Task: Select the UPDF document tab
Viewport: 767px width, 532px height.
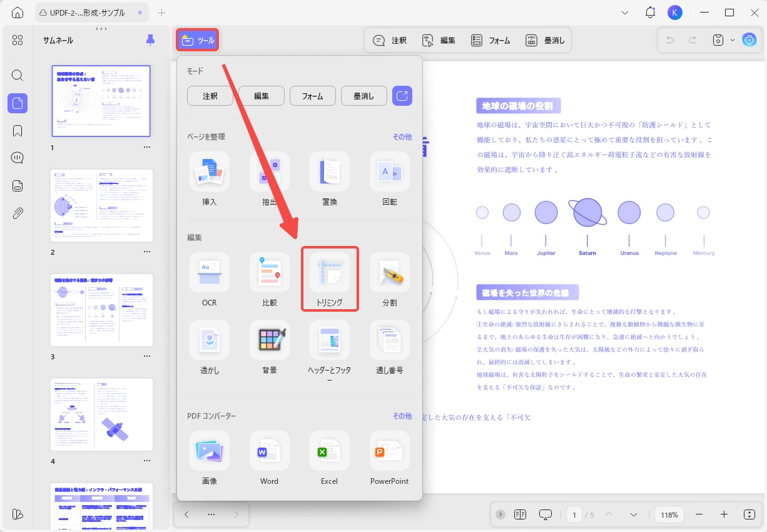Action: [91, 13]
